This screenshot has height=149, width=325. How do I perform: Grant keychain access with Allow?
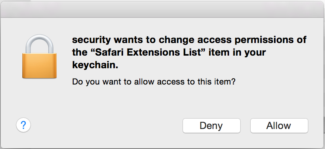(279, 125)
